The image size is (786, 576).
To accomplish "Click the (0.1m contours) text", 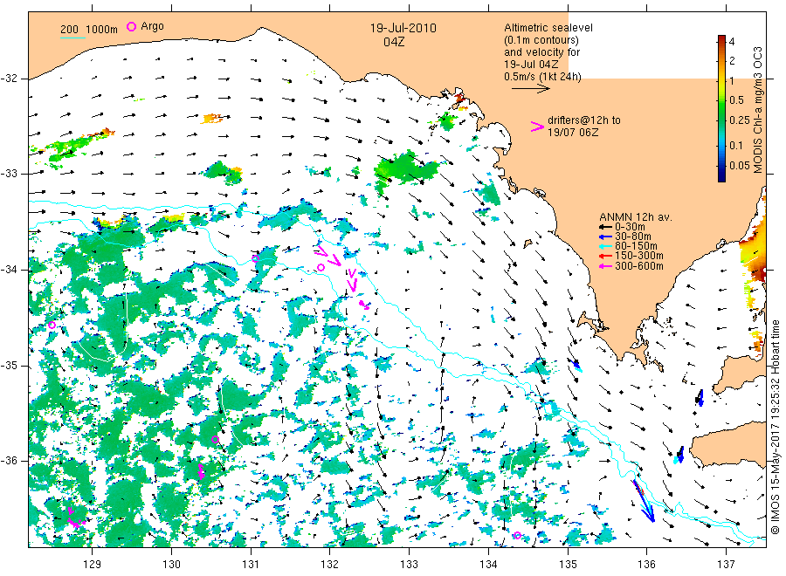I will click(541, 40).
